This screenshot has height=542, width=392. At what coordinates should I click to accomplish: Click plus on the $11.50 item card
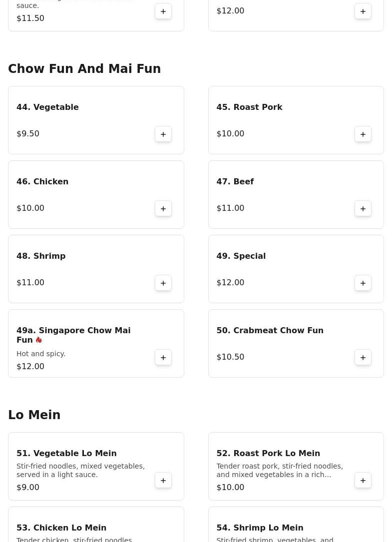pyautogui.click(x=163, y=11)
